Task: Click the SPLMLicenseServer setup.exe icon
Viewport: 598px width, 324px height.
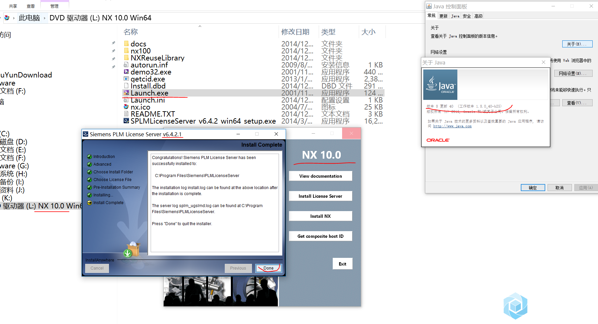Action: (126, 121)
